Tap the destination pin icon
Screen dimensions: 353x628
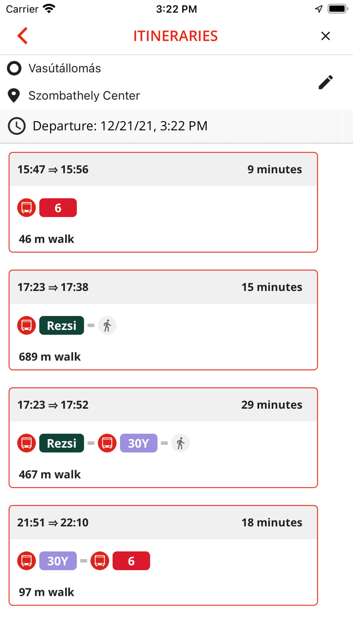point(14,95)
